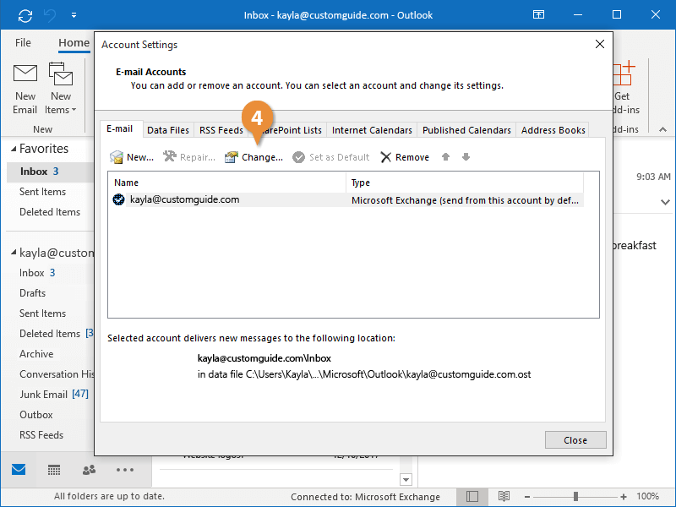Open the Junk Email folder
The image size is (676, 507).
point(54,395)
